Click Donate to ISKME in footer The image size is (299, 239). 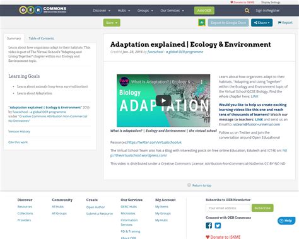point(223,237)
